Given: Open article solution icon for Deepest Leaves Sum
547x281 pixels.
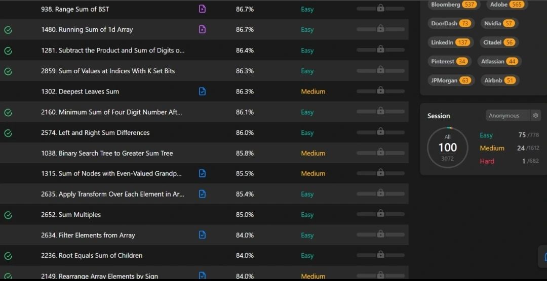Looking at the screenshot, I should click(x=202, y=91).
